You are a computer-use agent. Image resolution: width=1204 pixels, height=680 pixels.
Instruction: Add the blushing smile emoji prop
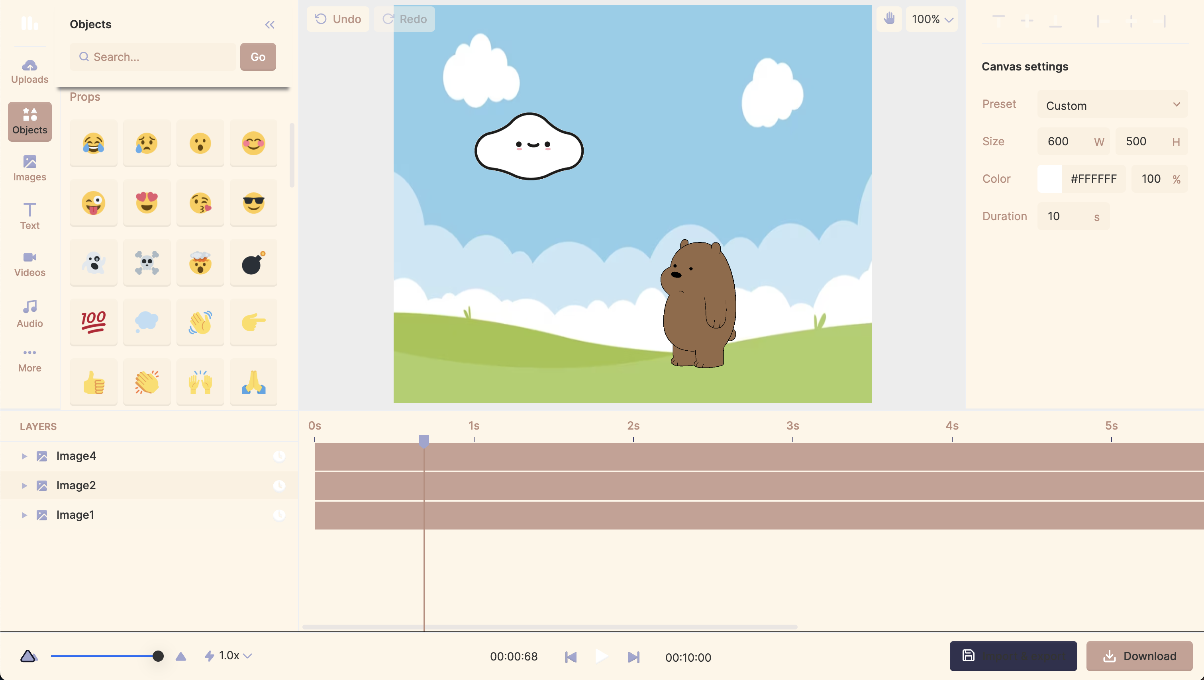(253, 143)
